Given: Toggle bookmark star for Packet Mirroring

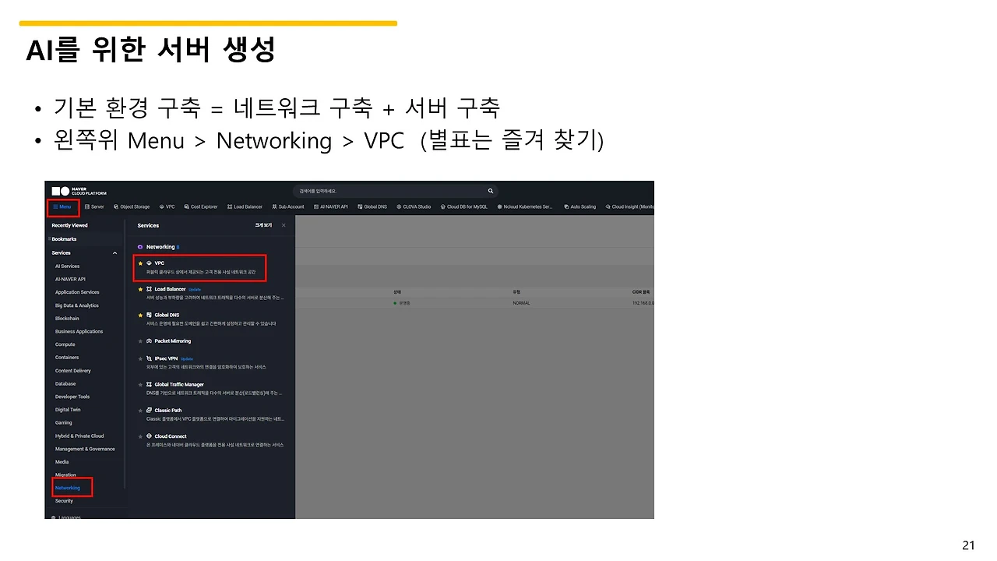Looking at the screenshot, I should [141, 341].
